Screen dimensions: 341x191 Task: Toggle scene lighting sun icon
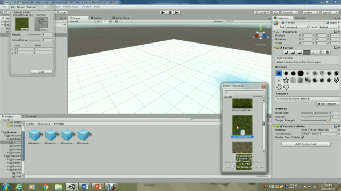[105, 21]
